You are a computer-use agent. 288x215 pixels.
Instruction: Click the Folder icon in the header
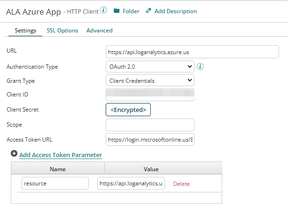pos(117,11)
